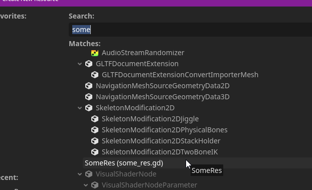Click the SkeletonModification2DTwoBoneIK cube icon
Image resolution: width=312 pixels, height=190 pixels.
(95, 152)
